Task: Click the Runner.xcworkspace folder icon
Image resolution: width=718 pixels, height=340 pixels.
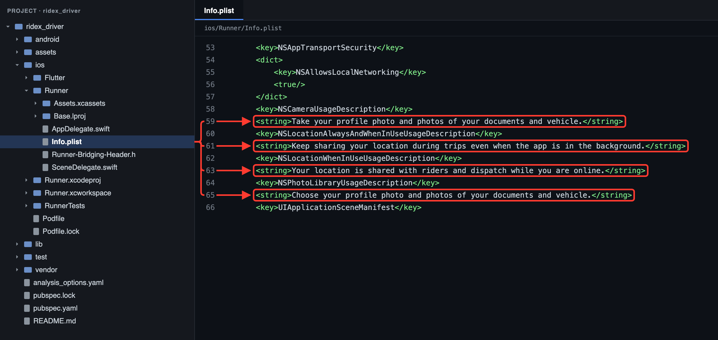Action: 37,193
